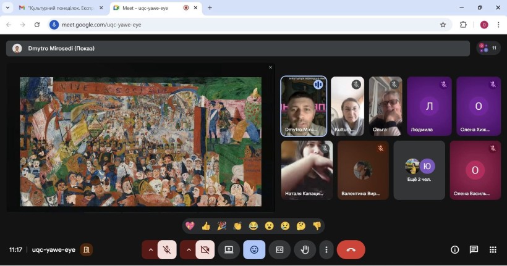Toggle closed captions button

click(279, 249)
